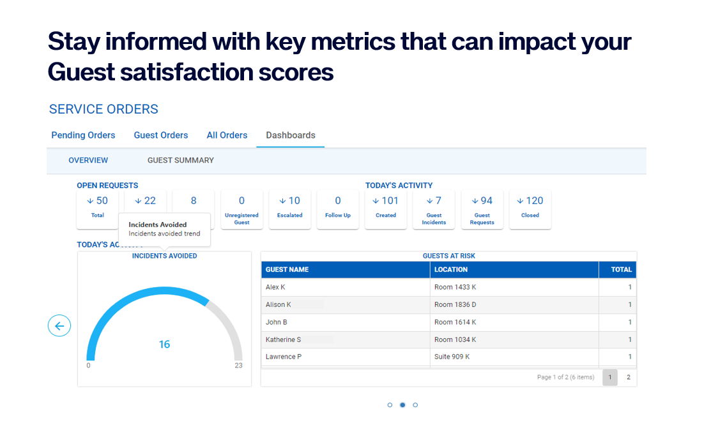Image resolution: width=711 pixels, height=444 pixels.
Task: Select the first carousel dot indicator
Action: tap(390, 404)
